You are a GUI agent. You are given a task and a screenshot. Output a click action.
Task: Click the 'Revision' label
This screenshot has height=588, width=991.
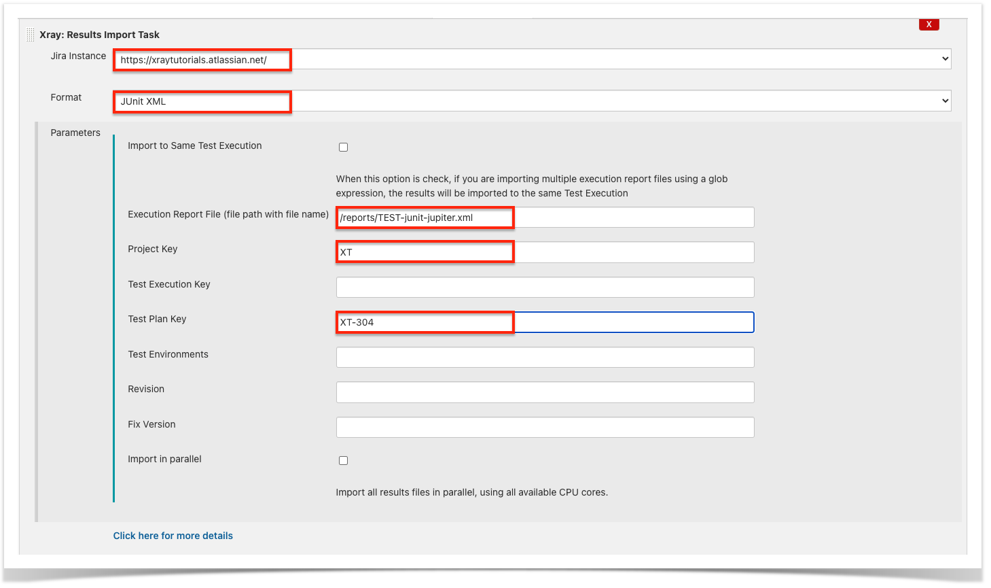coord(146,389)
